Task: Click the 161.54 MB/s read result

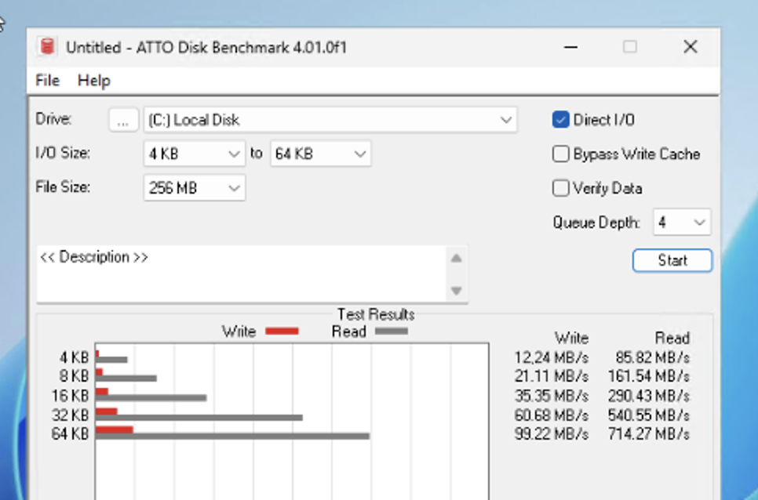Action: pyautogui.click(x=648, y=376)
